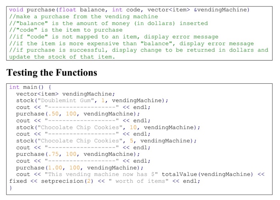
Task: Click the 'purchase(.50, 100, vendingMachine);' line
Action: 78,114
